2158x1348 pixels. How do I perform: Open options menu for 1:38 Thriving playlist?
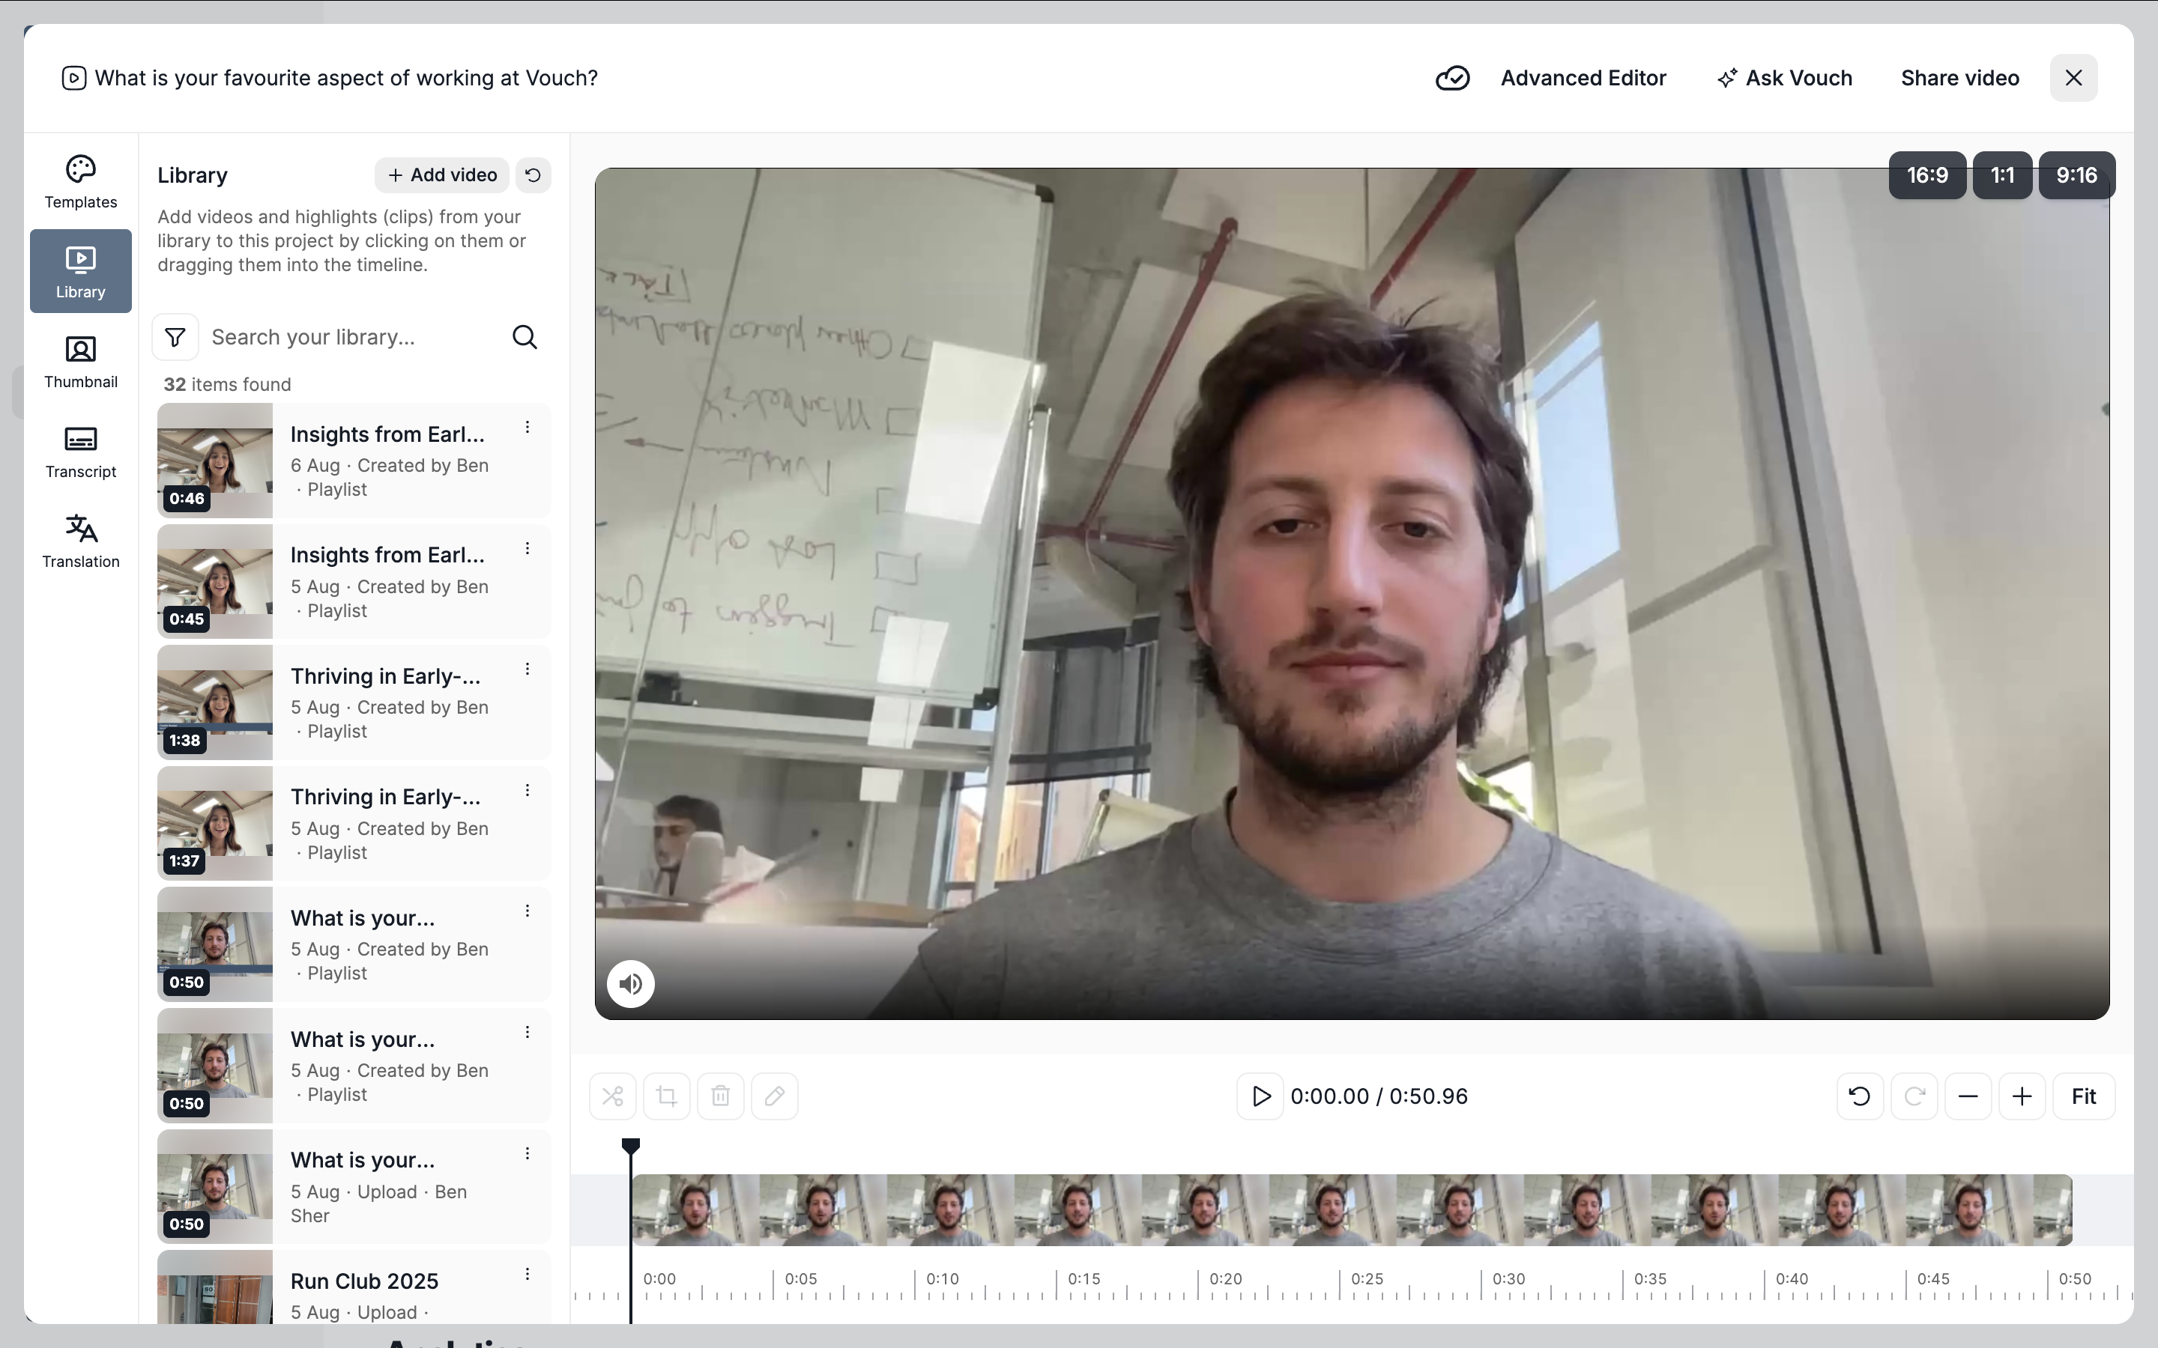(528, 670)
